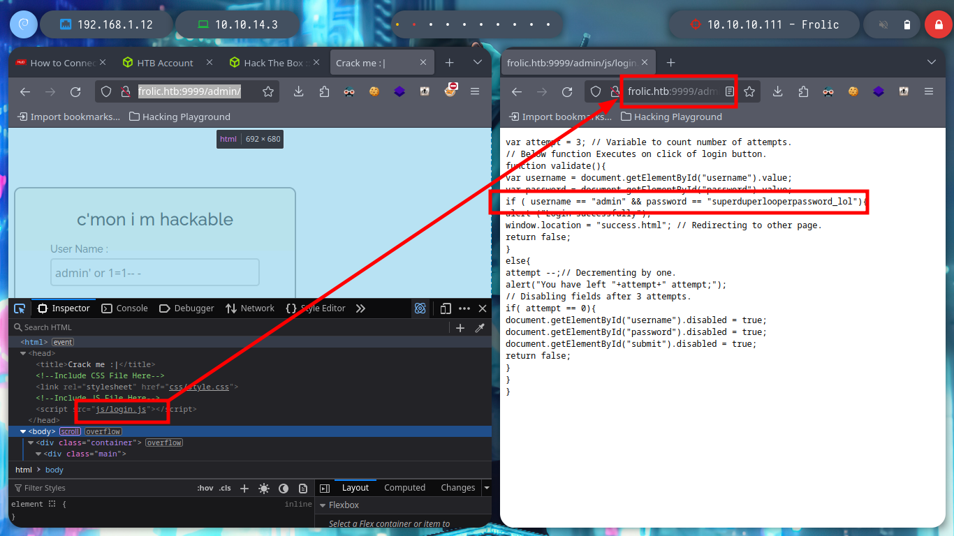Image resolution: width=954 pixels, height=536 pixels.
Task: Open Extensions puzzle icon in left window
Action: click(x=324, y=91)
